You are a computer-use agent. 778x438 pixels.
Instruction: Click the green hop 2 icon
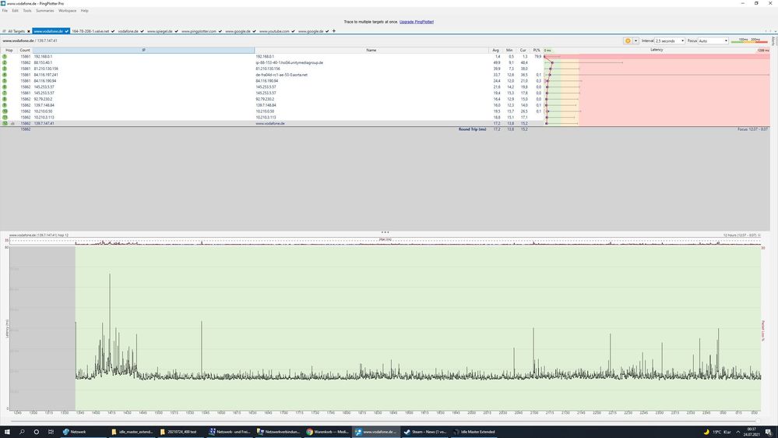coord(5,62)
